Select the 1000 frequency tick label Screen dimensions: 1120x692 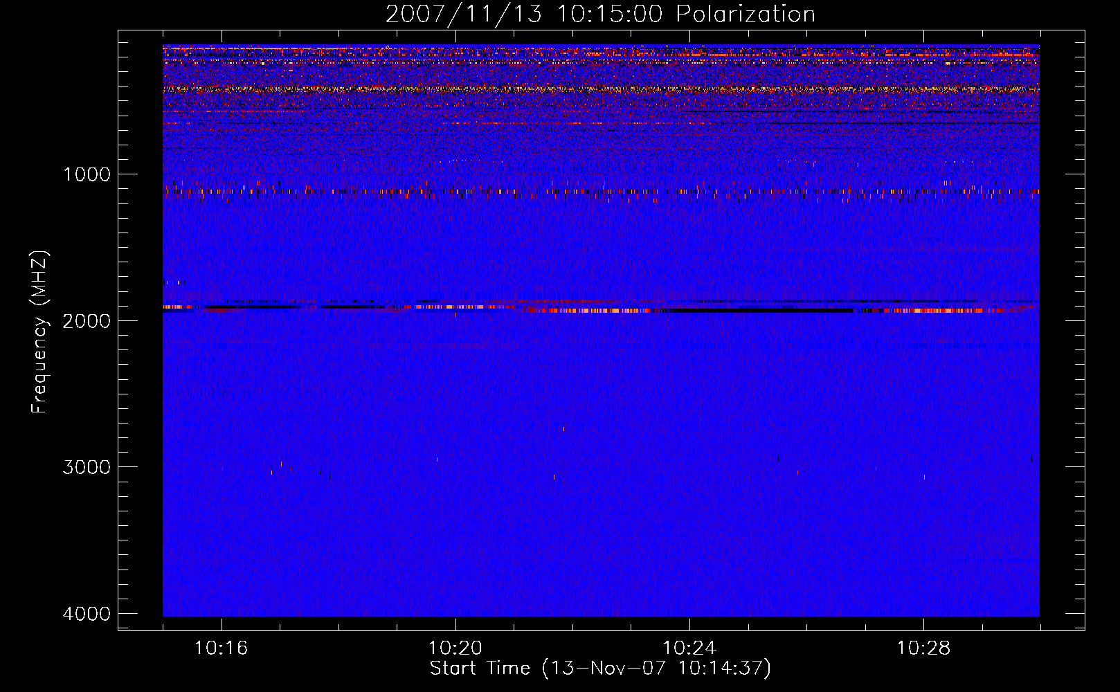click(87, 174)
